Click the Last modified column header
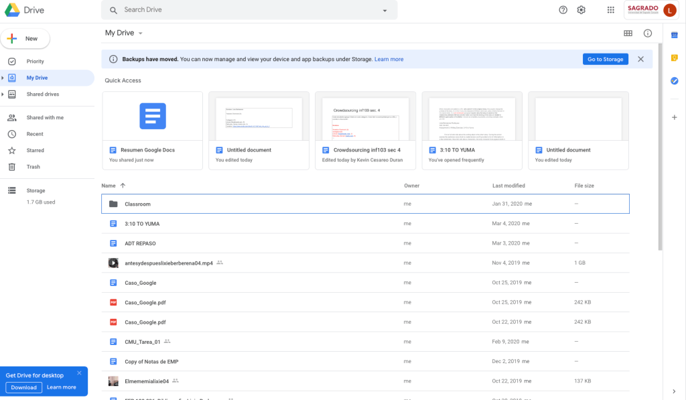Screen dimensions: 686x400 508,186
